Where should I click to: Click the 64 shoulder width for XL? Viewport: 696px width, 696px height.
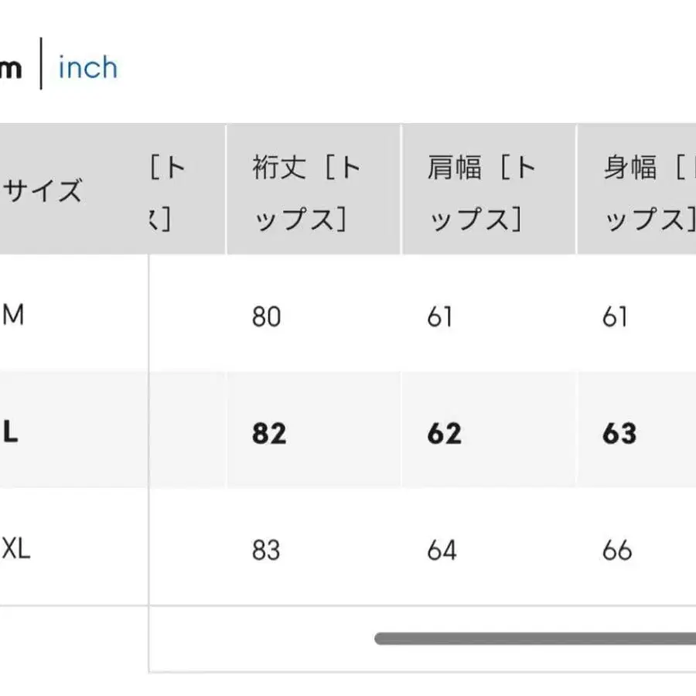[x=442, y=551]
